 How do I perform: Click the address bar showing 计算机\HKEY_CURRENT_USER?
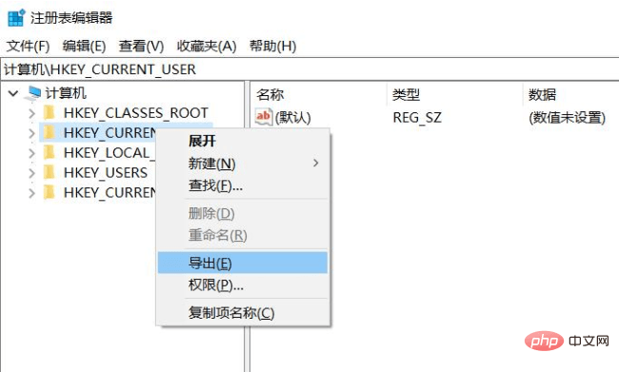coord(309,69)
